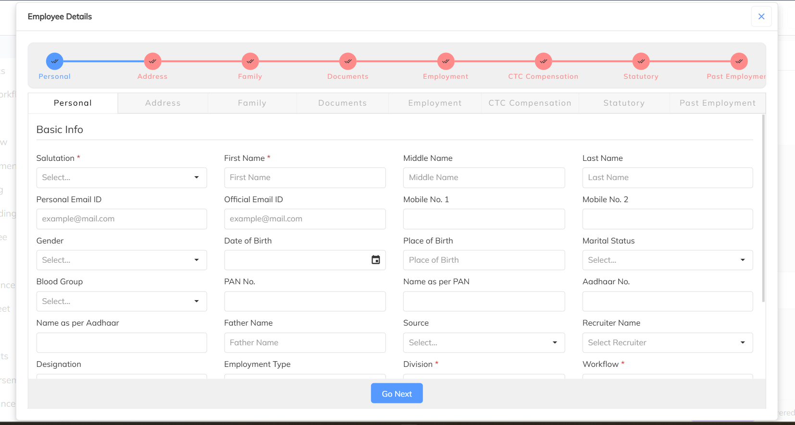Click the Employment step circle icon
Viewport: 795px width, 425px height.
pyautogui.click(x=446, y=61)
